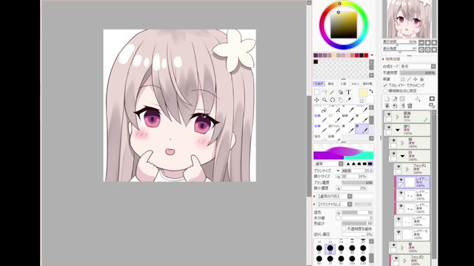
Task: Pick the bright red color swatch
Action: [x=366, y=55]
